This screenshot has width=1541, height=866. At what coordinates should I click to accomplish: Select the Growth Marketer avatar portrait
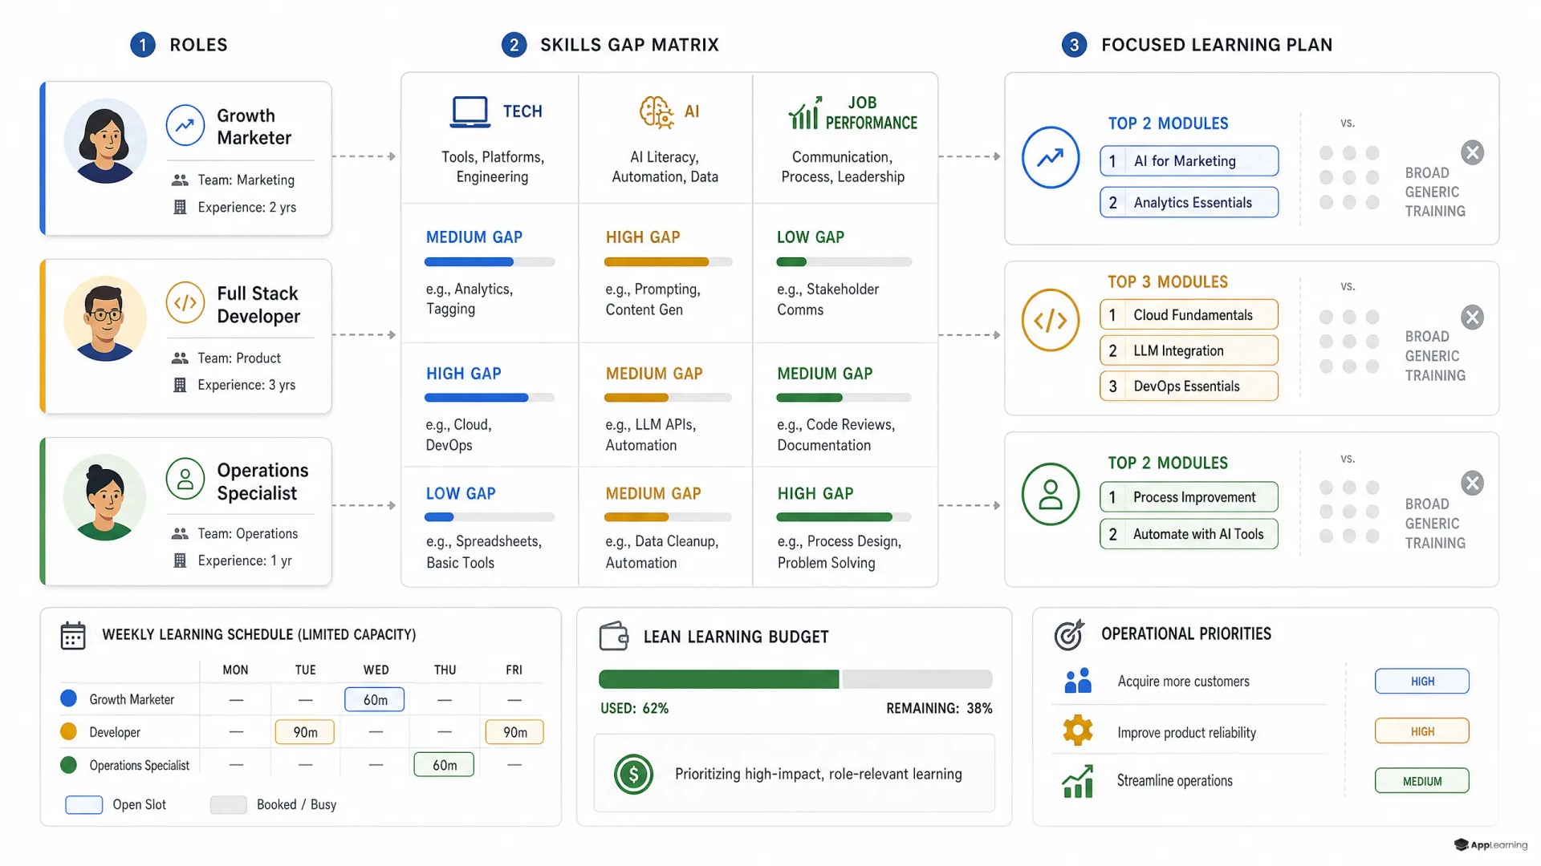coord(105,141)
